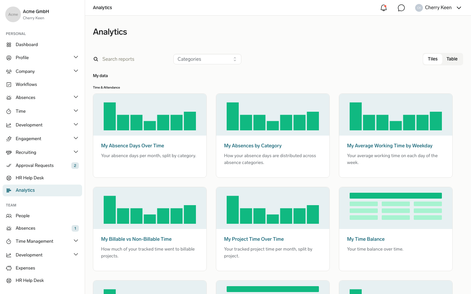Open My Project Time Over Time report
This screenshot has height=294, width=471.
254,239
